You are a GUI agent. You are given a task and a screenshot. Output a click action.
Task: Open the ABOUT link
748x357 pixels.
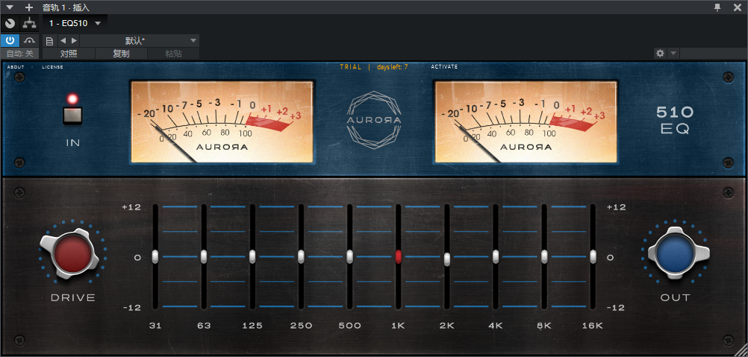click(x=16, y=67)
